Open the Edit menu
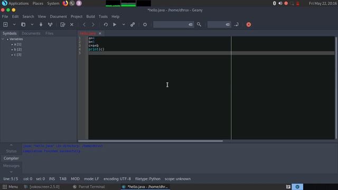 click(15, 16)
